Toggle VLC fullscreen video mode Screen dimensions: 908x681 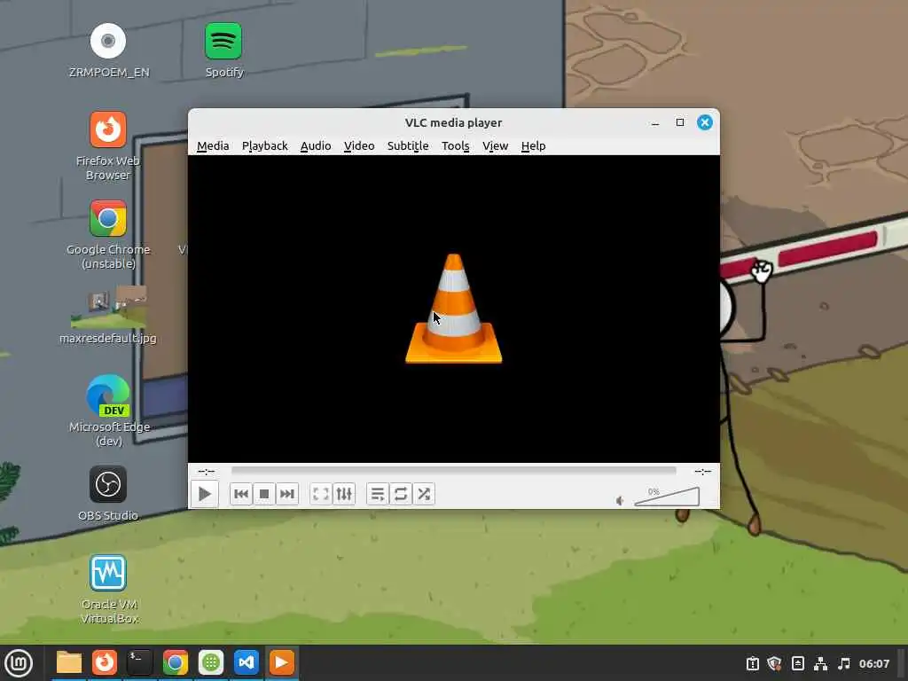point(321,494)
